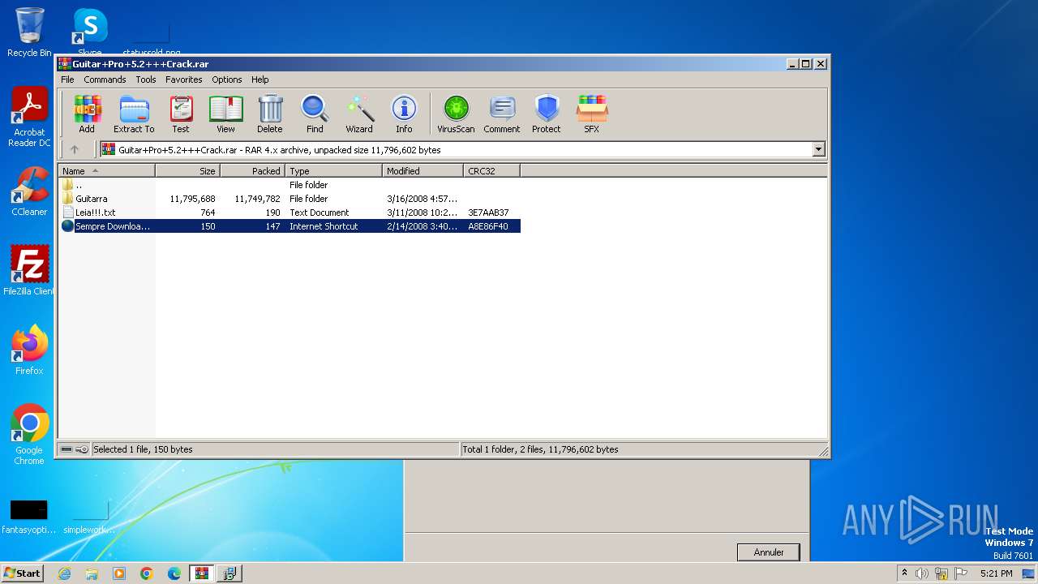Click the Annuler button in background dialog
This screenshot has width=1038, height=584.
[768, 552]
